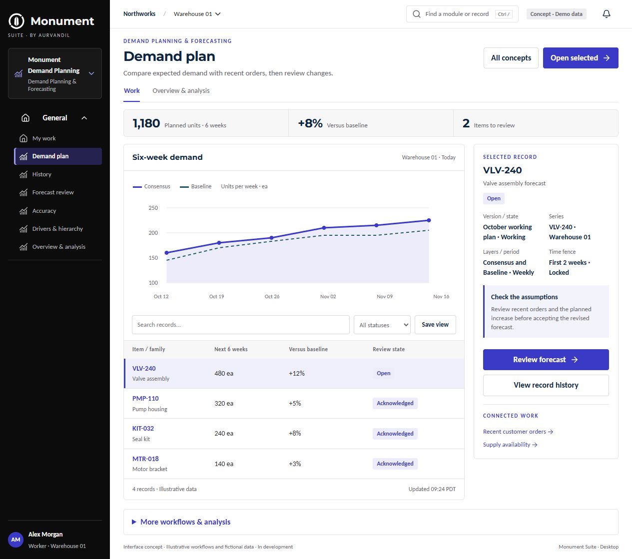
Task: Click the Forecast review chart icon
Action: coord(23,192)
